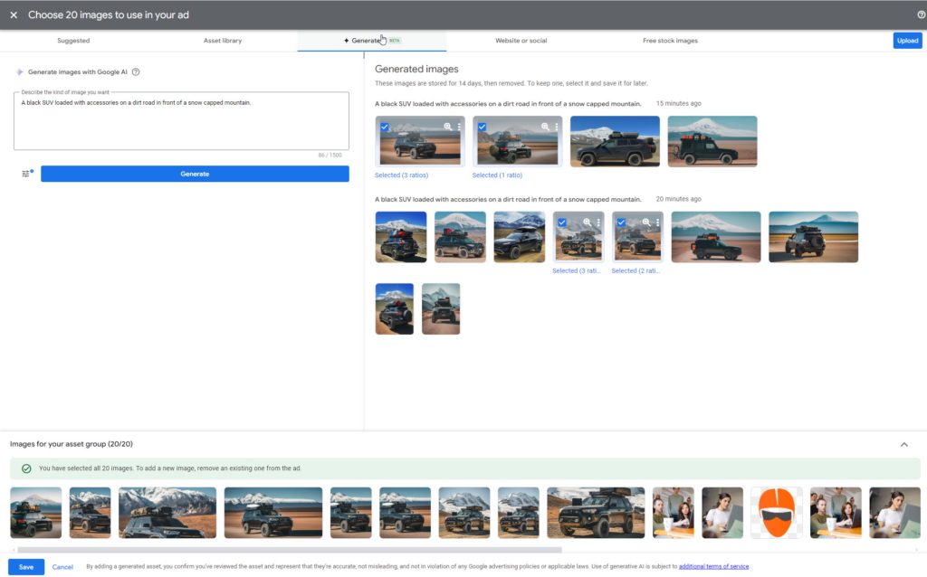927x577 pixels.
Task: Uncheck the 'Selected (1 ratio)' image checkbox
Action: tap(483, 128)
